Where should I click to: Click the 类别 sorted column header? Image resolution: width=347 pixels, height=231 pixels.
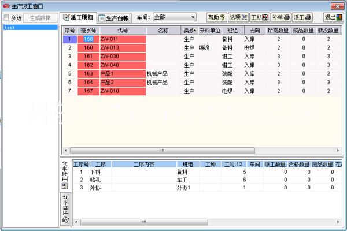pos(190,31)
